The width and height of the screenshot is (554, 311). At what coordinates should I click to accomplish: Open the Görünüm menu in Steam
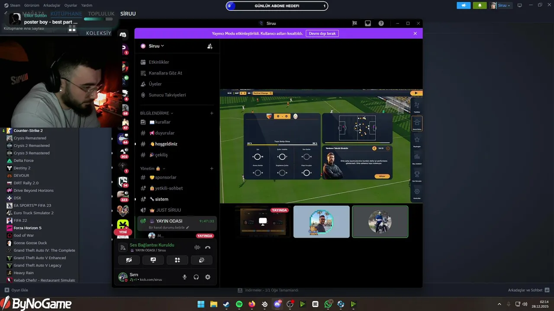pos(31,5)
